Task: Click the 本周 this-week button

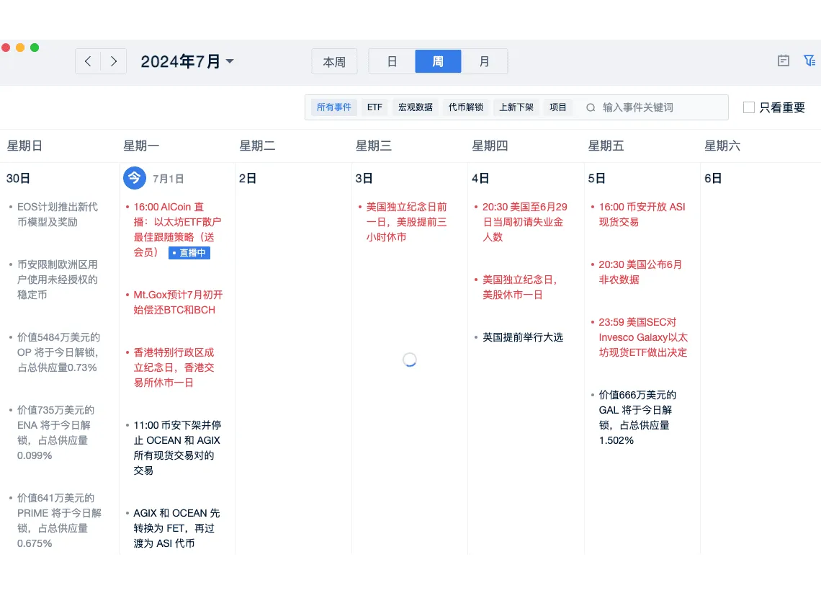Action: (x=334, y=62)
